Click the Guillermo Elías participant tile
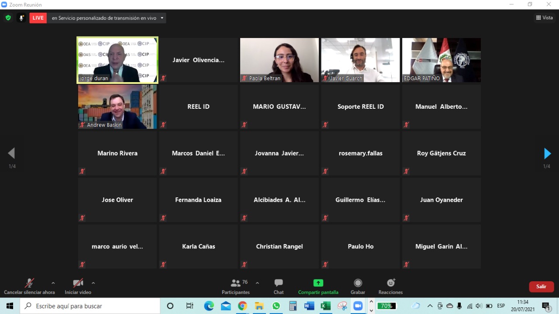 pyautogui.click(x=360, y=200)
